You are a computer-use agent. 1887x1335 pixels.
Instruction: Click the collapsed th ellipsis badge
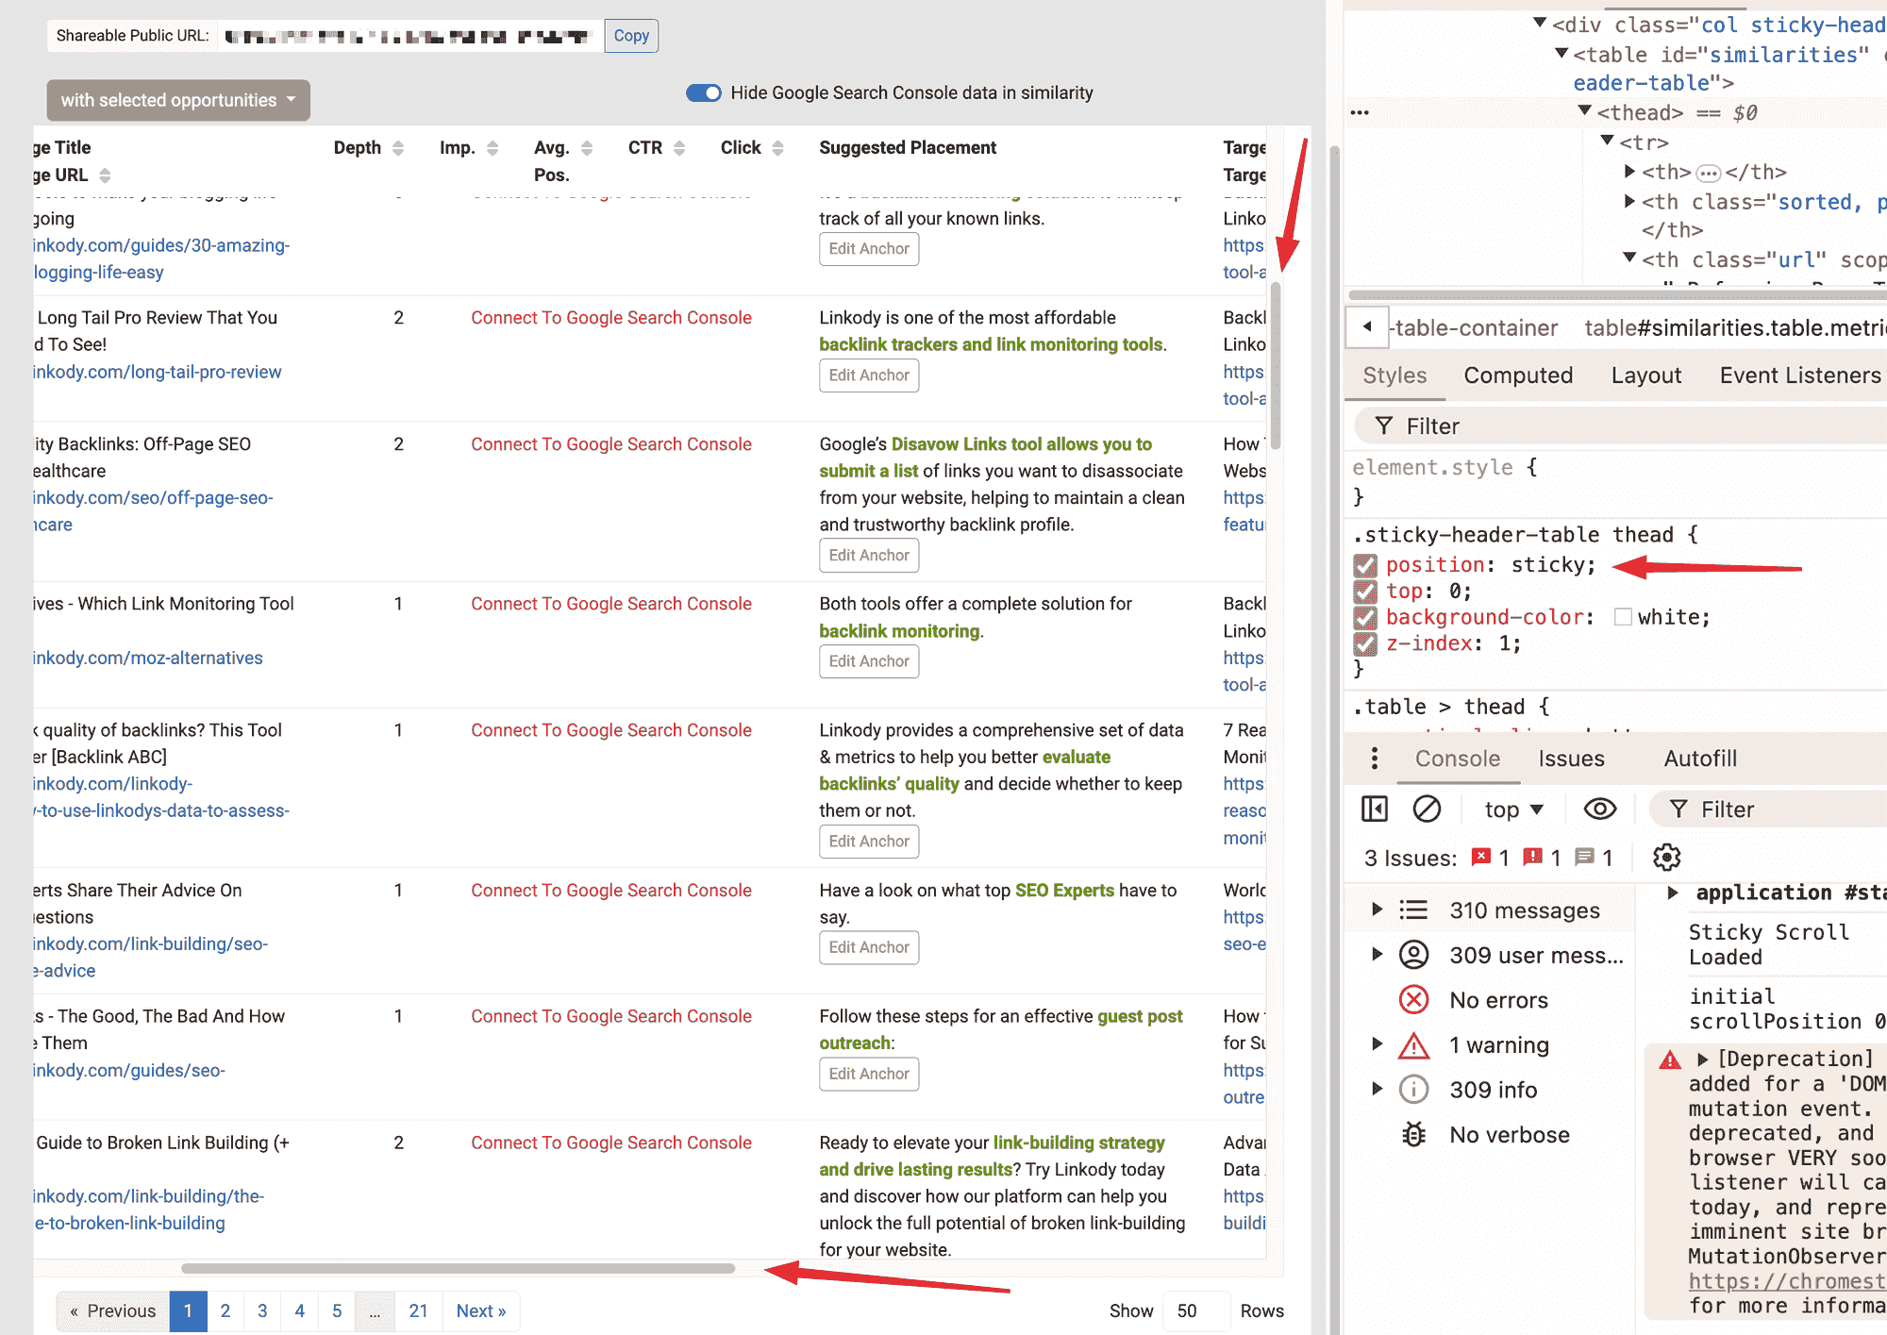click(x=1708, y=173)
